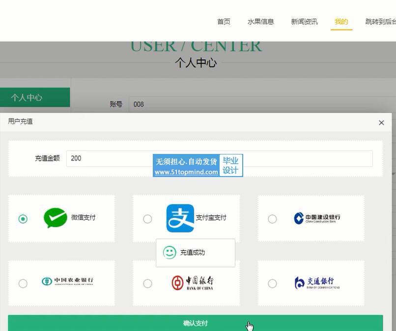This screenshot has width=396, height=331.
Task: Open the 跳转到后台 nav item
Action: pyautogui.click(x=381, y=22)
